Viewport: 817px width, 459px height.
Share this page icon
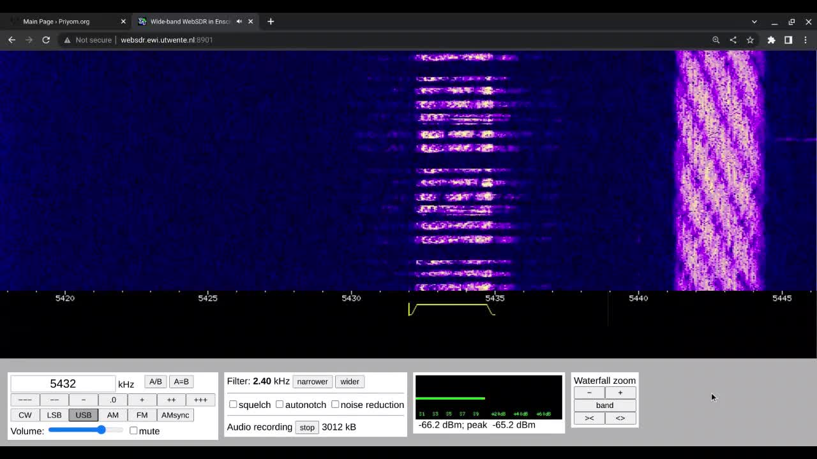pyautogui.click(x=733, y=40)
